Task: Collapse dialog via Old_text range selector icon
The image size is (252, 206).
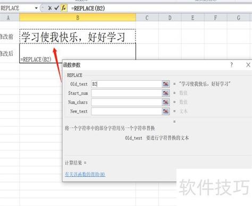Action: point(166,84)
